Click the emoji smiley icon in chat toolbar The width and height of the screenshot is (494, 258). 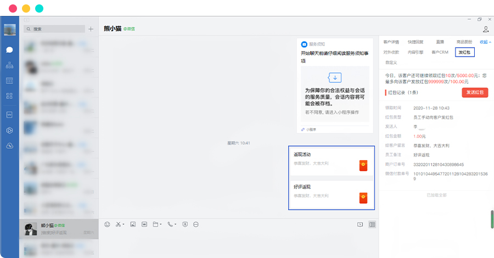[x=107, y=224]
